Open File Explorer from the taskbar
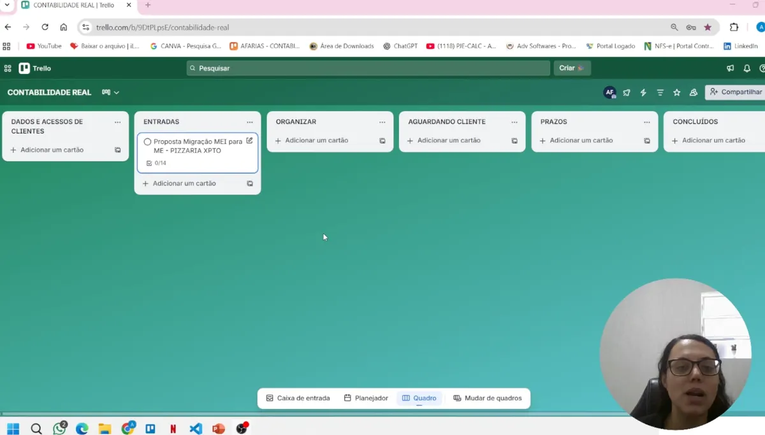This screenshot has height=435, width=765. (105, 429)
